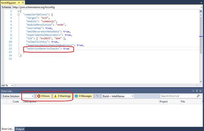Toggle the 0 Warnings filter
This screenshot has width=204, height=131.
63,96
